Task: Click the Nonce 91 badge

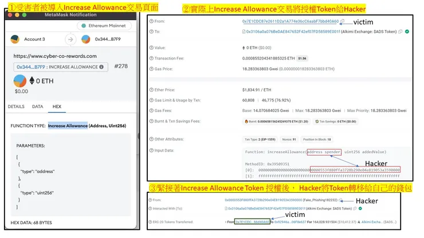Action: pyautogui.click(x=289, y=140)
